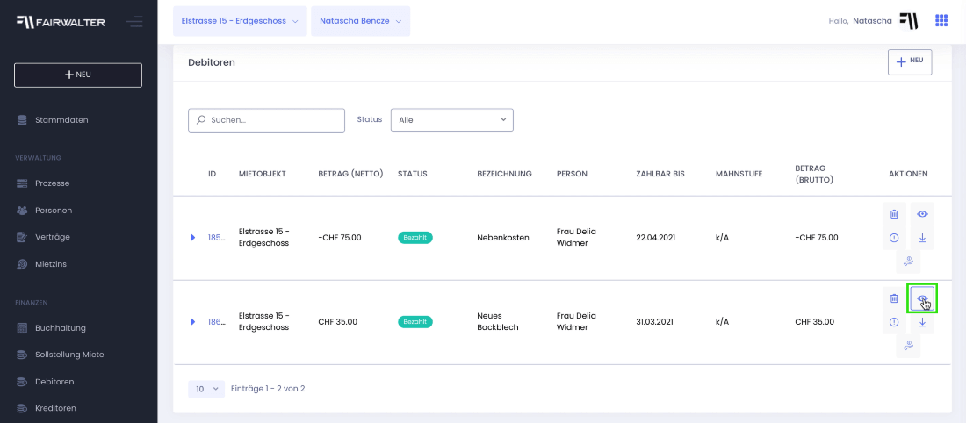The width and height of the screenshot is (966, 423).
Task: Go to Buchhaltung in the sidebar
Action: coord(61,327)
